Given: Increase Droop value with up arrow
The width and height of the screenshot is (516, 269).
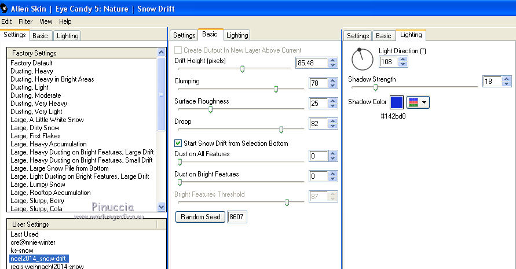Looking at the screenshot, I should tap(332, 121).
